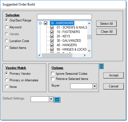Select the 10 - FASTENERS row text

coord(68,32)
